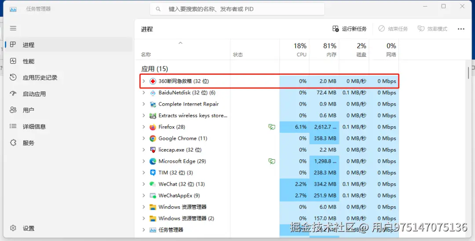Switch to the 详细信息 tab

coord(69,127)
